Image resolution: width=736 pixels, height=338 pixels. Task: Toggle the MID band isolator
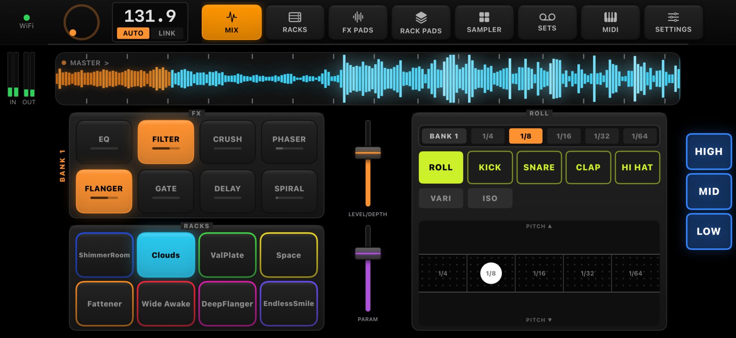pos(709,191)
